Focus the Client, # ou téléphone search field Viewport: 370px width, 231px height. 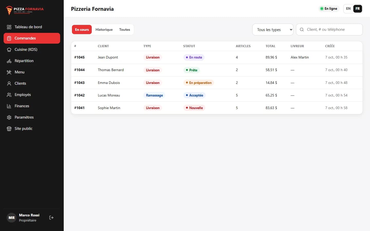329,30
